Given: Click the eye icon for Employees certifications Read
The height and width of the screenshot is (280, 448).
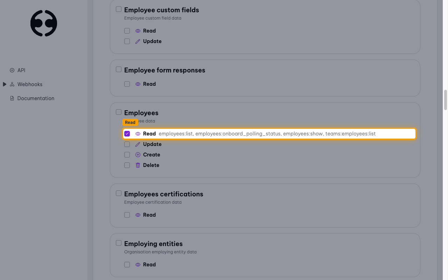Looking at the screenshot, I should 138,215.
